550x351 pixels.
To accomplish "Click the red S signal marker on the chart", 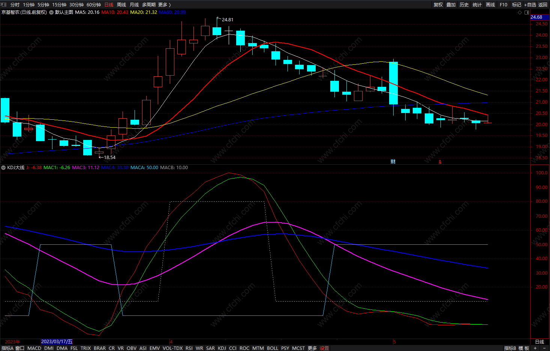I will pos(440,162).
